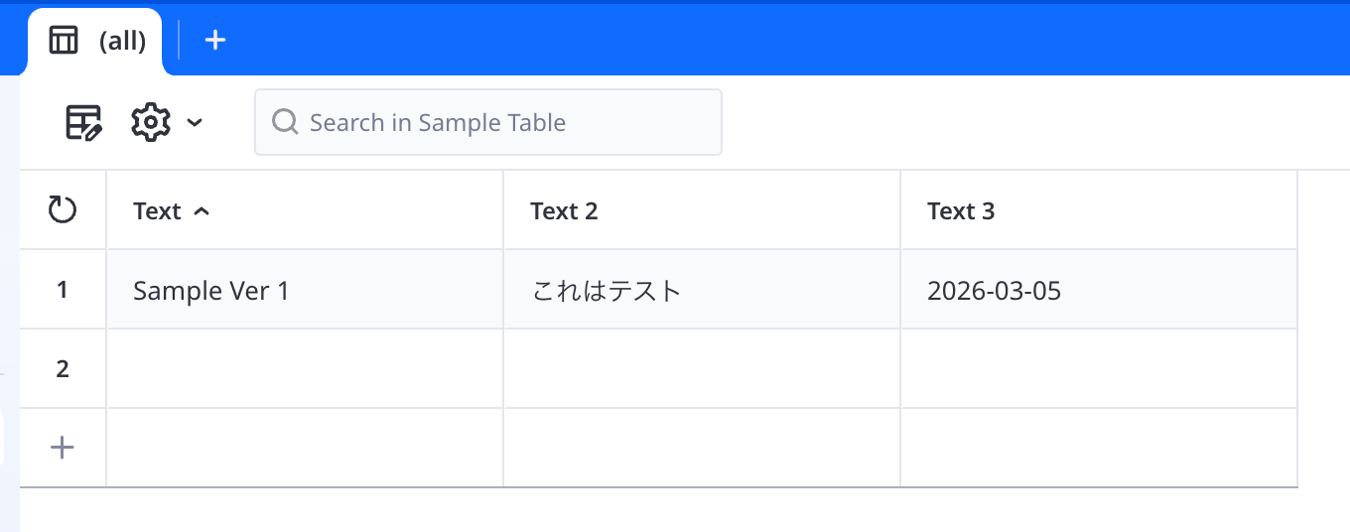
Task: Select the Text 2 column header
Action: pyautogui.click(x=564, y=211)
